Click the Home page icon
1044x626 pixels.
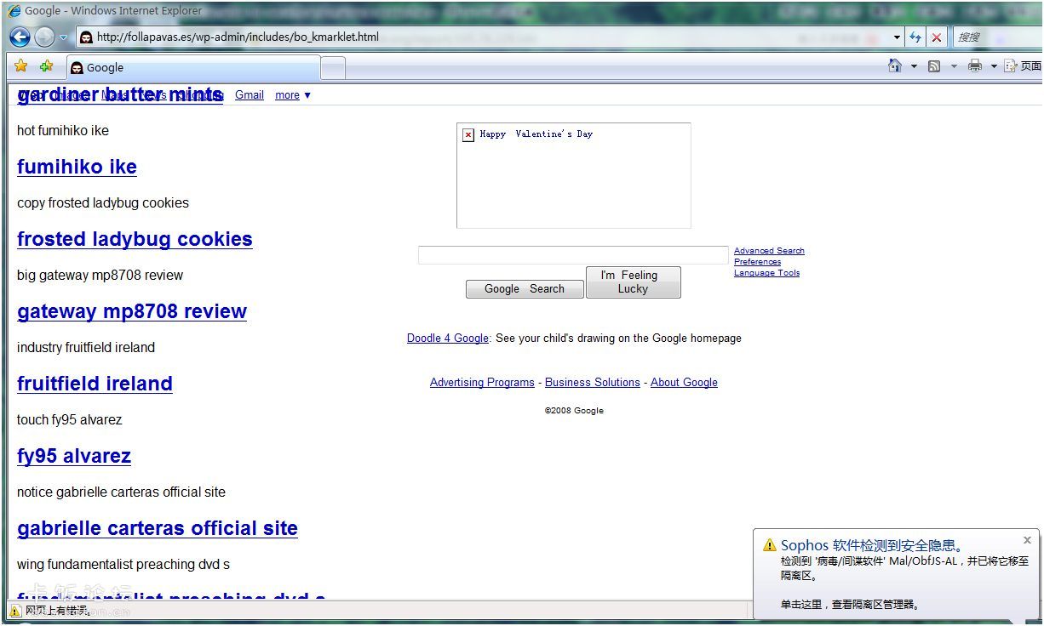coord(894,66)
